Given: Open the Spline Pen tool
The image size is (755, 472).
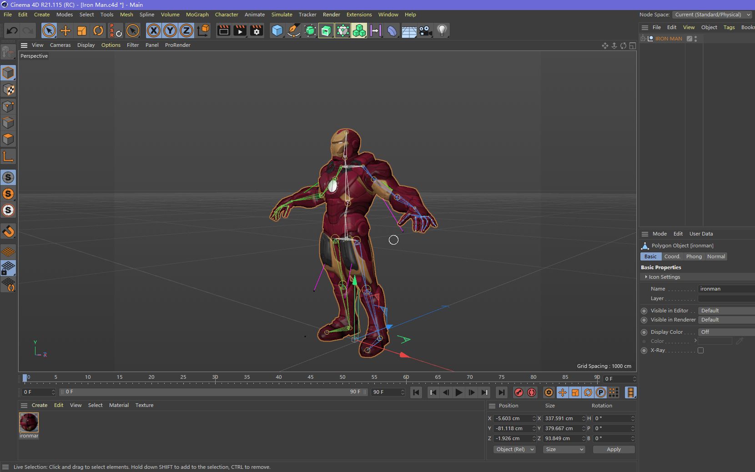Looking at the screenshot, I should pos(294,31).
